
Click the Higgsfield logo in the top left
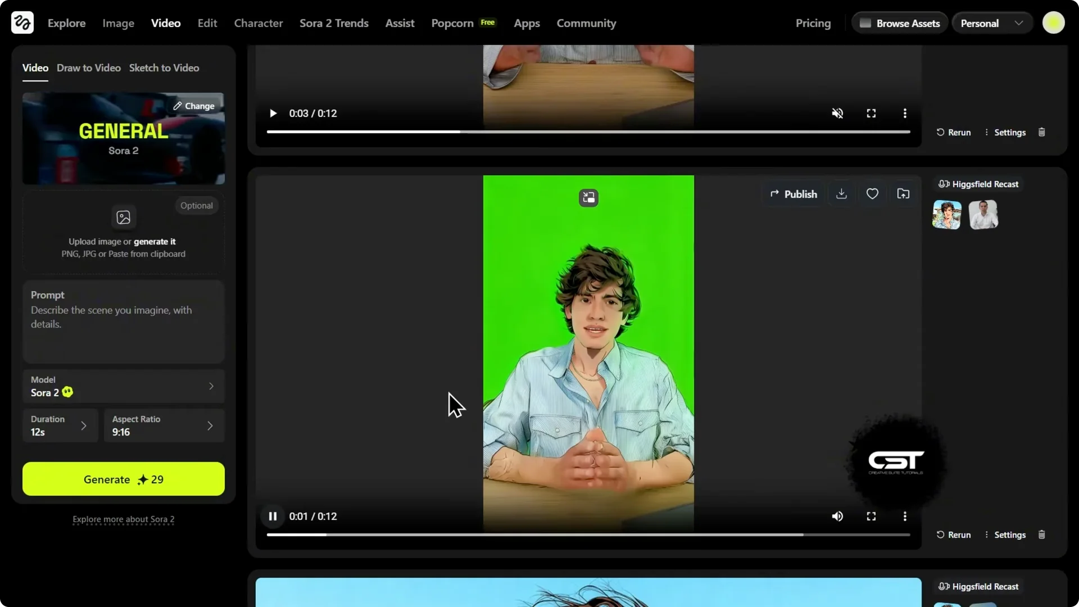[21, 22]
